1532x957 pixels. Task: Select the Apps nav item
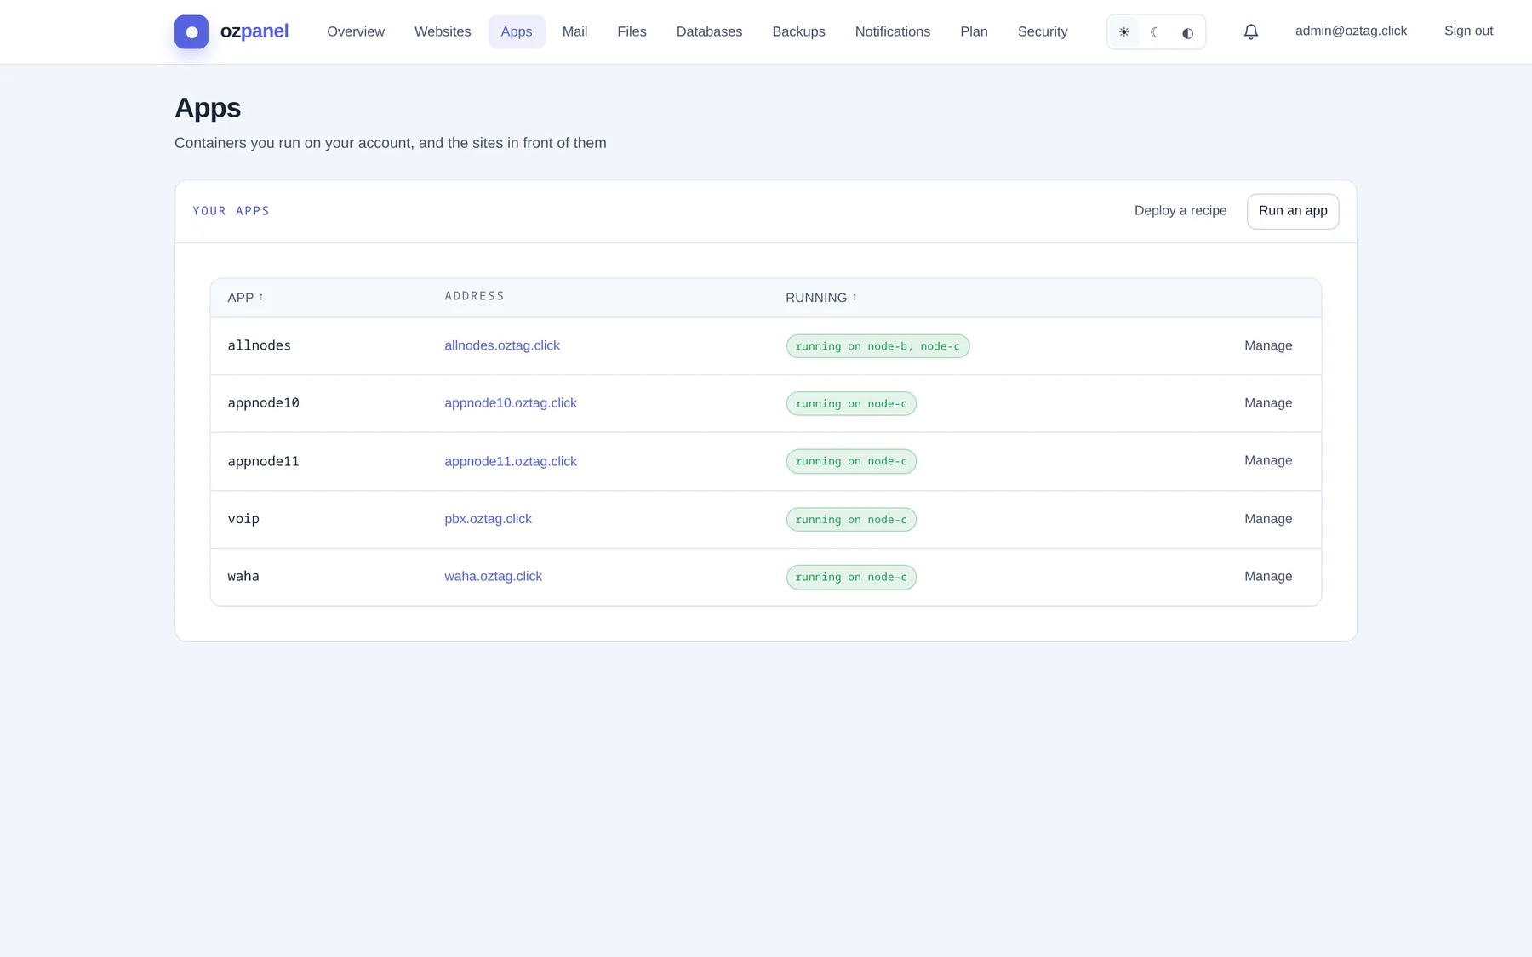[517, 31]
